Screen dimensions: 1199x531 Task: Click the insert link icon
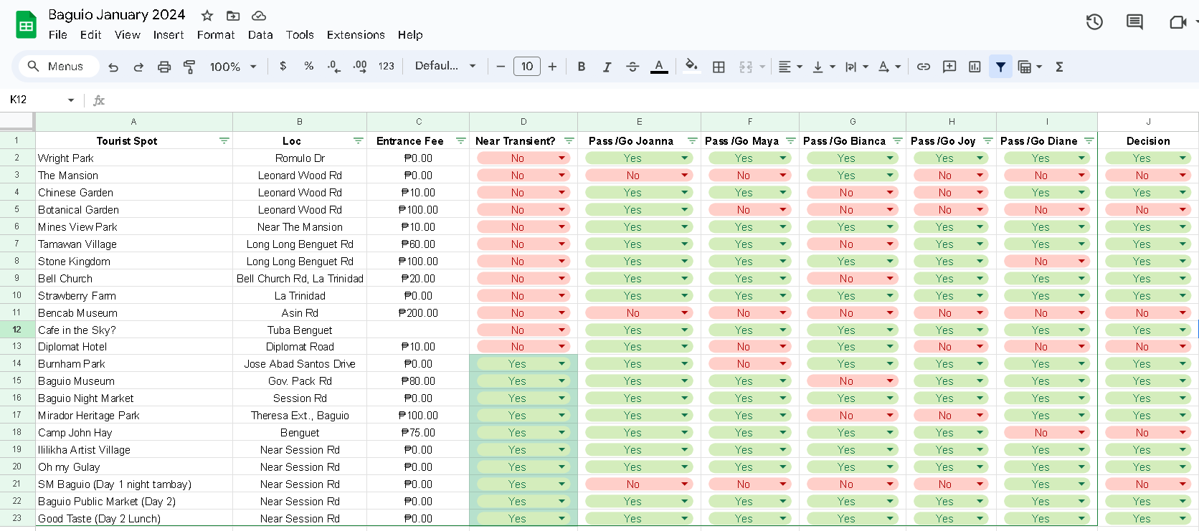tap(924, 67)
